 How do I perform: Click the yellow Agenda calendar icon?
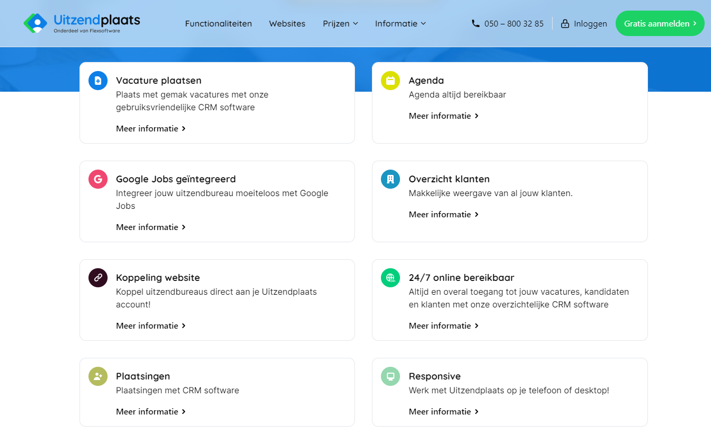(390, 81)
